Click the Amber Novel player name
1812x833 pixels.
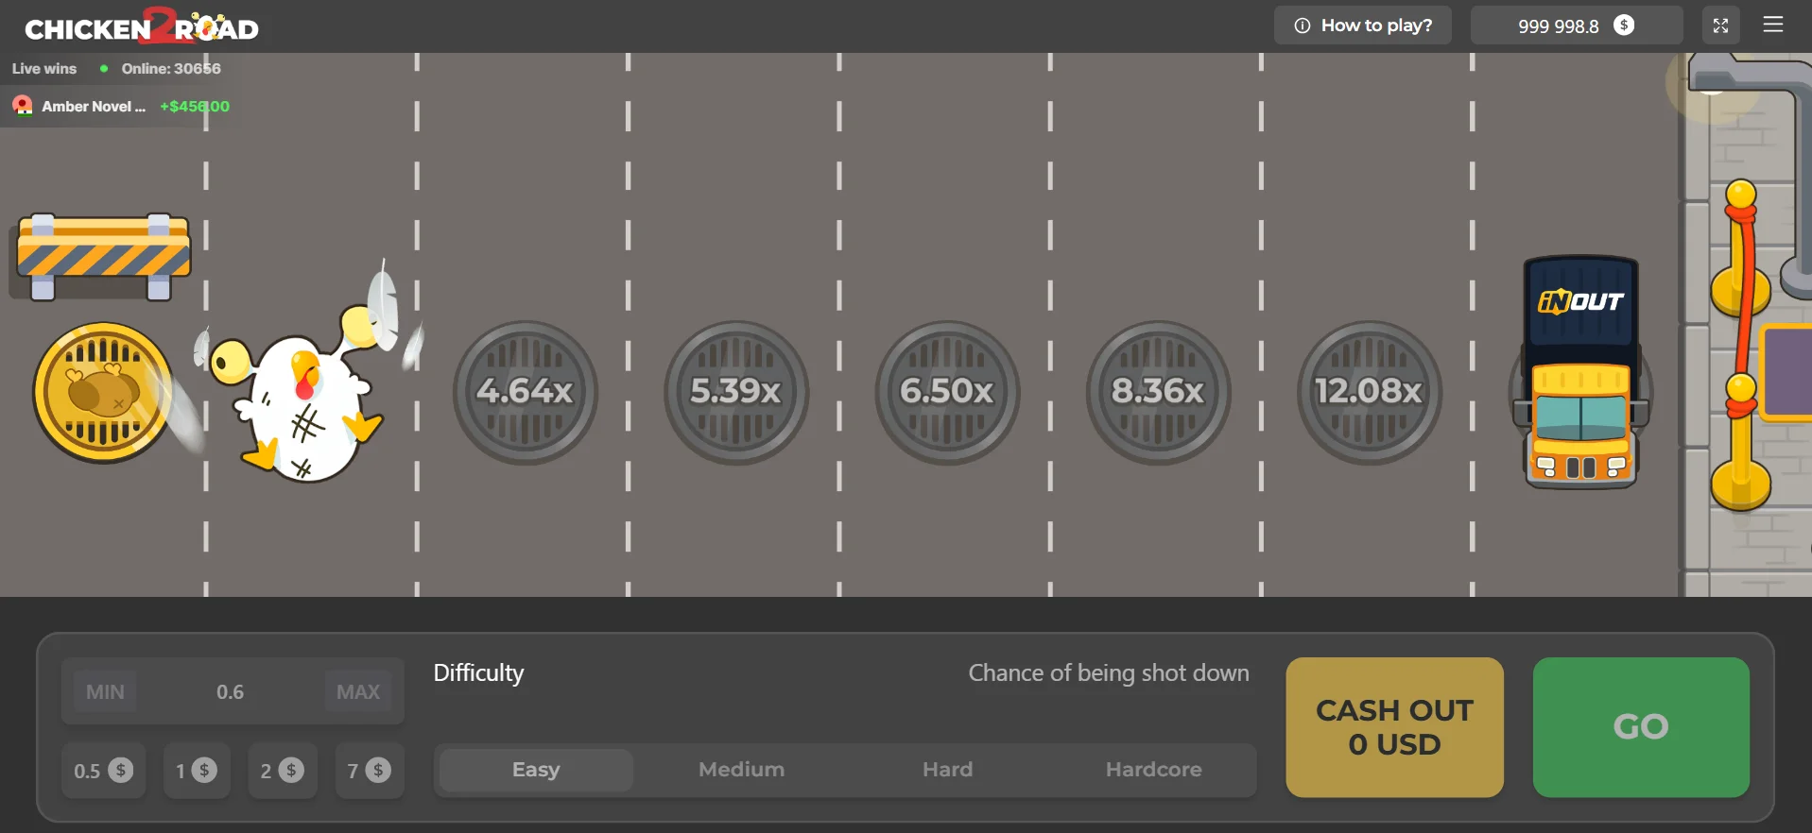(94, 107)
